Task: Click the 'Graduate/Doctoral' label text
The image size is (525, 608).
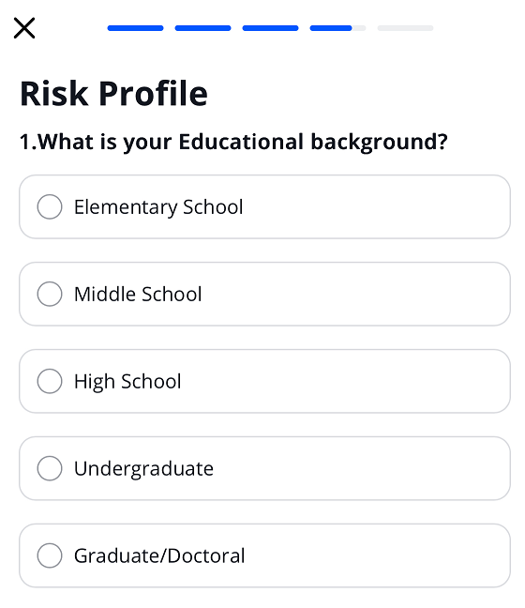Action: click(x=159, y=556)
